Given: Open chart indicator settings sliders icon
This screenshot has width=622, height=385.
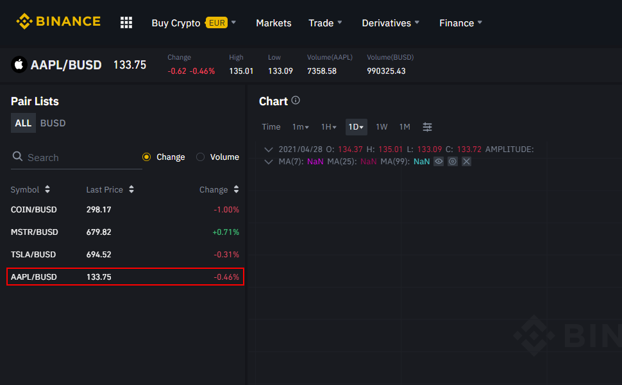Looking at the screenshot, I should 428,127.
